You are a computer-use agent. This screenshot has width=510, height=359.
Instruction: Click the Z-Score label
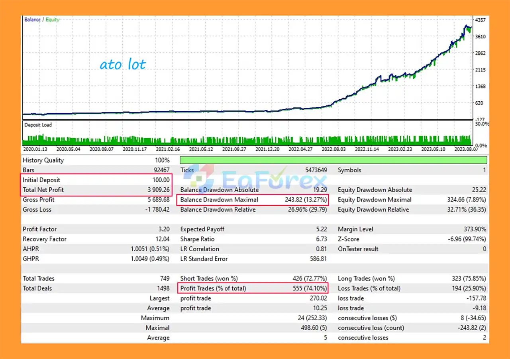(348, 239)
